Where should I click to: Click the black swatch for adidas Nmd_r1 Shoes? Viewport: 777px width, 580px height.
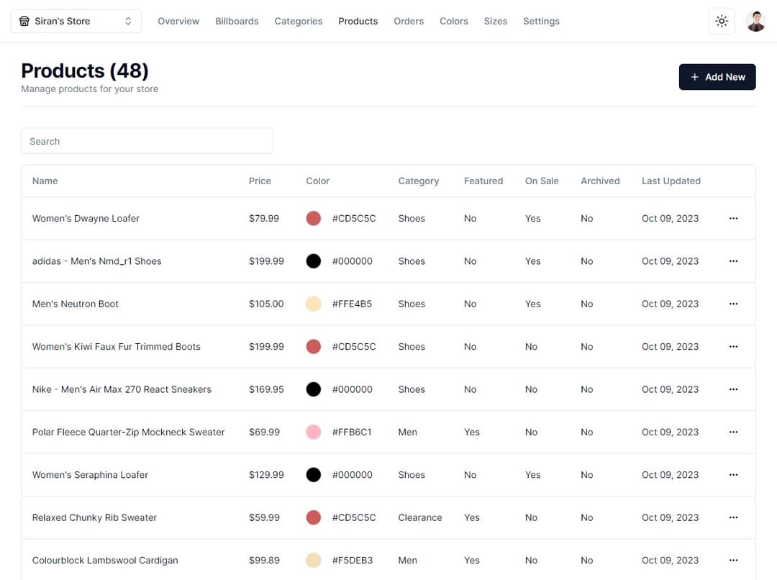tap(313, 261)
